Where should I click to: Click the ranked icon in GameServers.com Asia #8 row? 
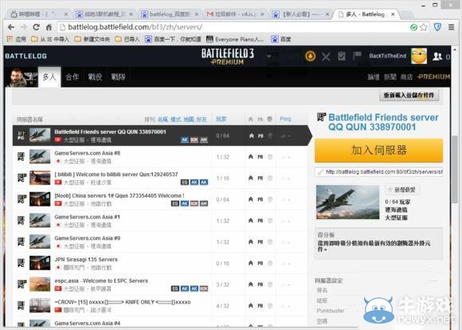[x=250, y=157]
